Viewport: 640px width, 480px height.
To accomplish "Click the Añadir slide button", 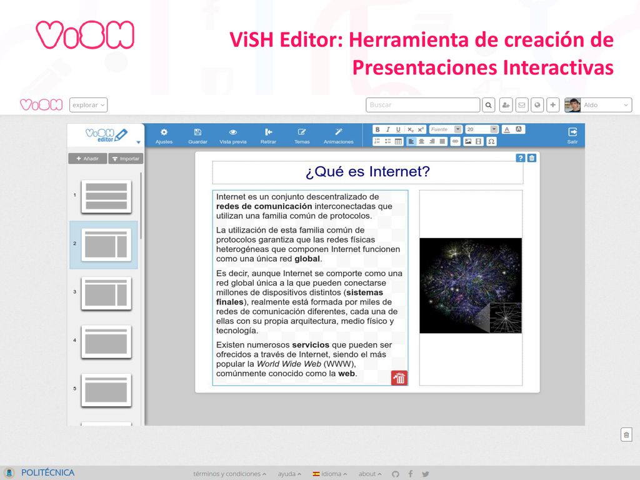I will [87, 158].
